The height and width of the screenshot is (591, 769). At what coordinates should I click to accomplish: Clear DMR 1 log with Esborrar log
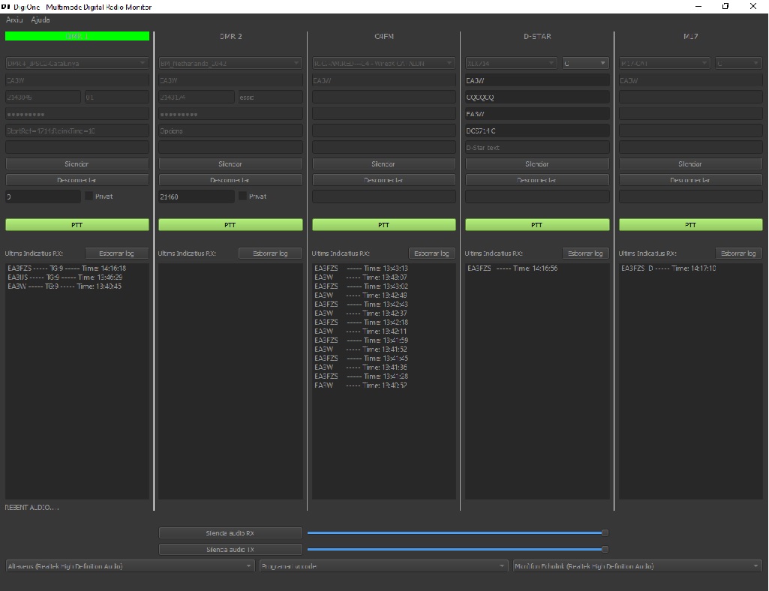click(x=117, y=253)
